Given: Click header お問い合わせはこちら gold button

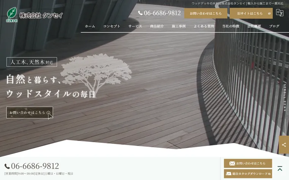Looking at the screenshot, I should tap(206, 13).
